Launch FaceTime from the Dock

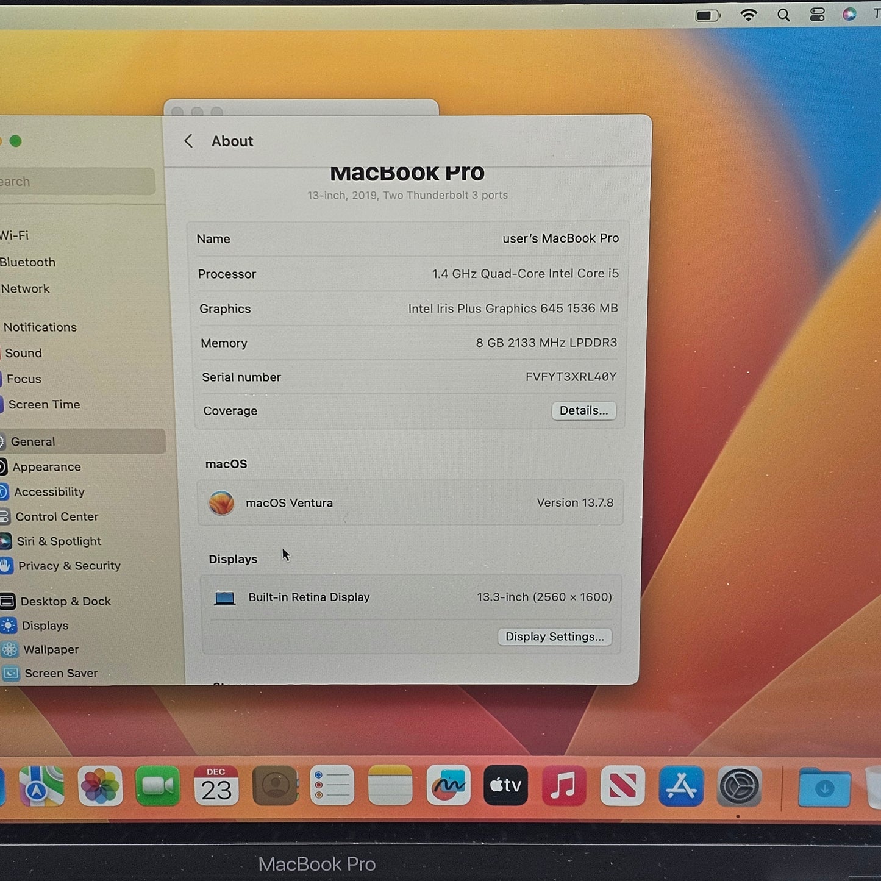[x=158, y=786]
